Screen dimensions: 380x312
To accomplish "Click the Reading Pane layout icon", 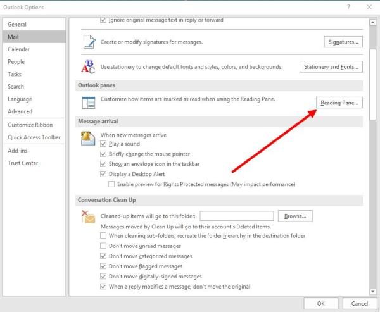I will pyautogui.click(x=89, y=103).
